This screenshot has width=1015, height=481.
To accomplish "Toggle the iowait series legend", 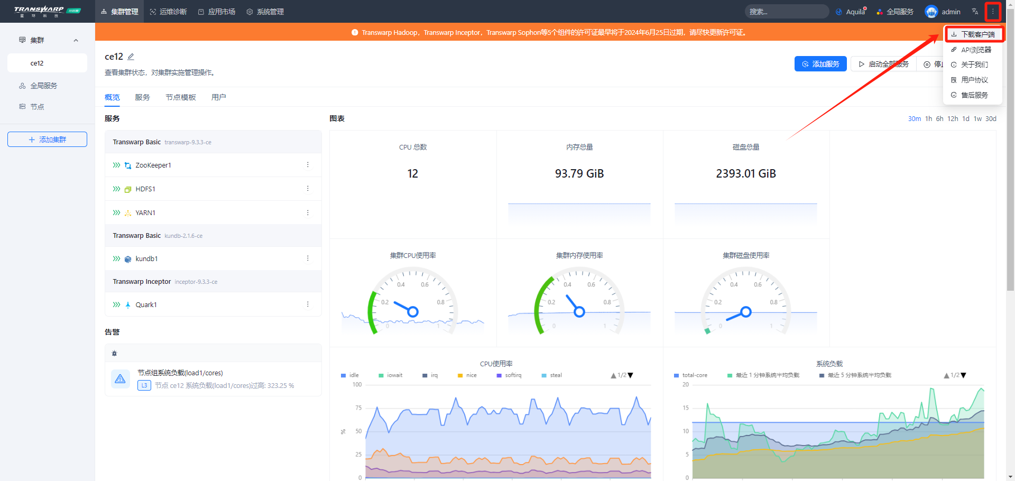I will click(x=391, y=375).
